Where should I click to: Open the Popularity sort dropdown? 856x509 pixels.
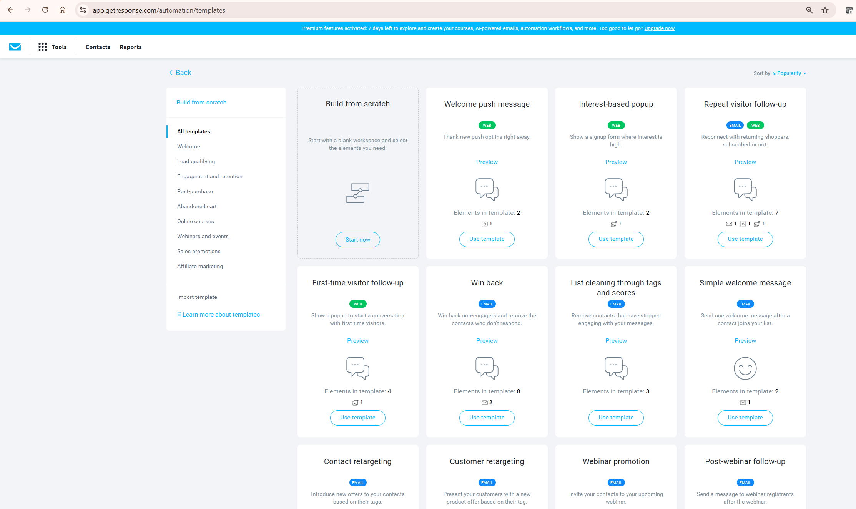[789, 73]
